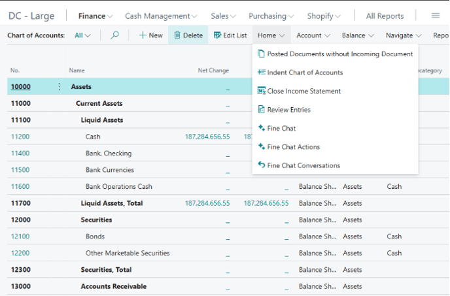Open the Balance menu
This screenshot has width=450, height=296.
coord(357,35)
